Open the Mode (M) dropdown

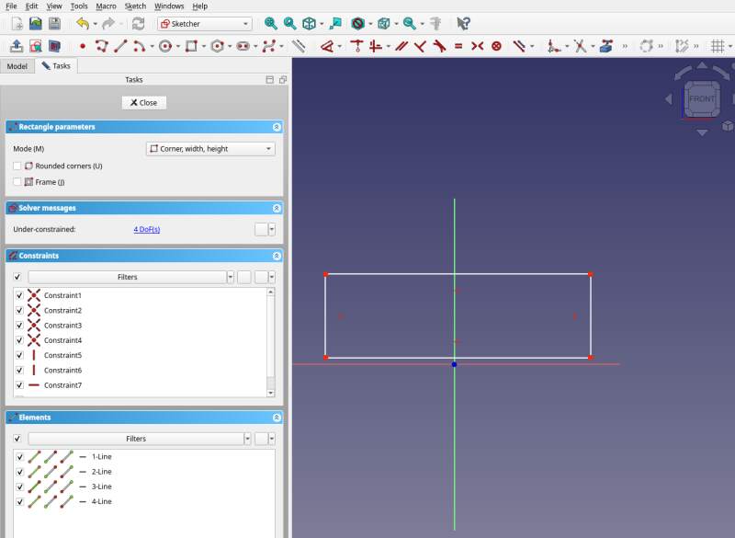(x=211, y=148)
